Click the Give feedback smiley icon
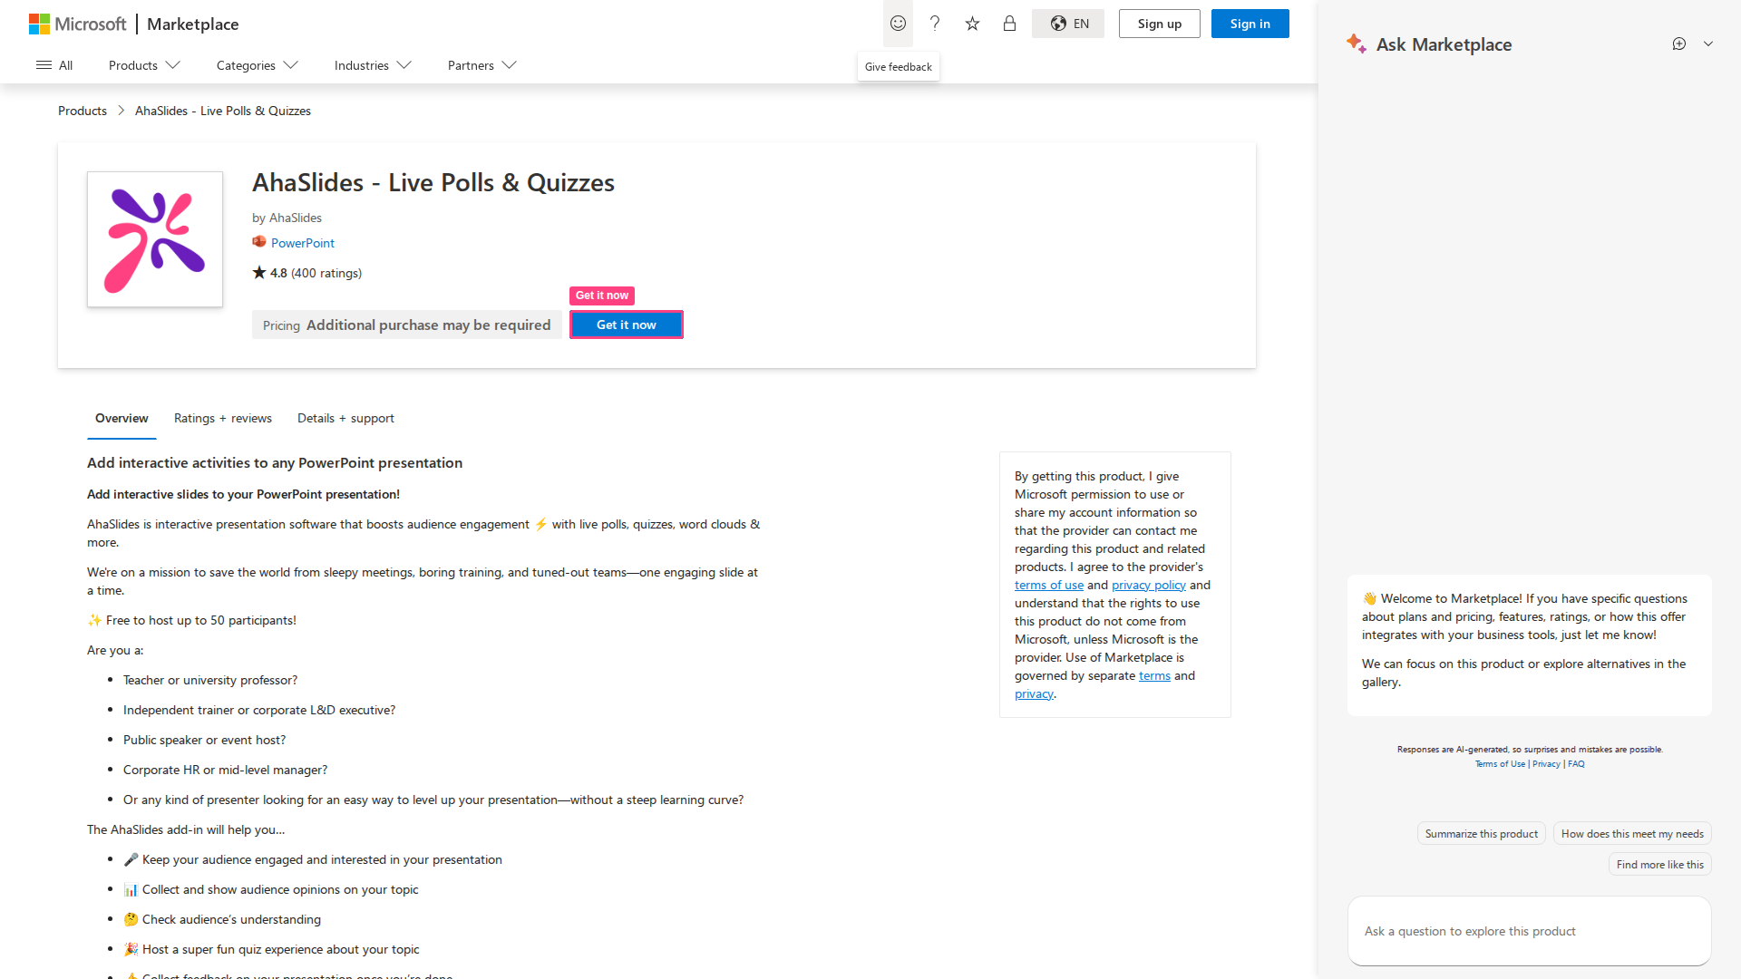Viewport: 1741px width, 979px height. 898,24
